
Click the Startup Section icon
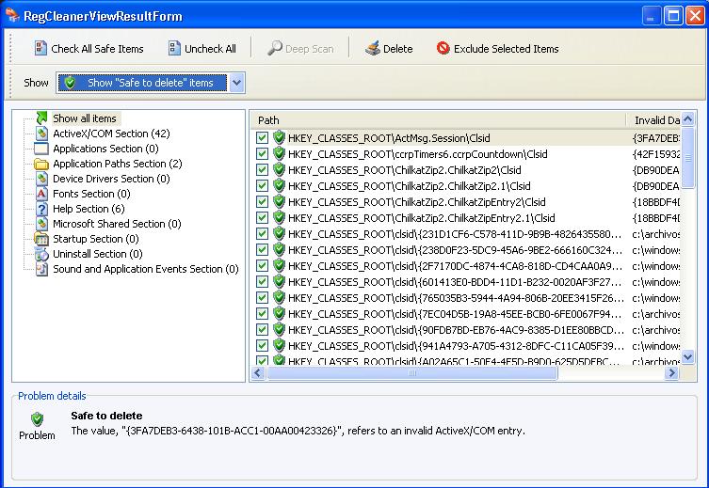[41, 239]
